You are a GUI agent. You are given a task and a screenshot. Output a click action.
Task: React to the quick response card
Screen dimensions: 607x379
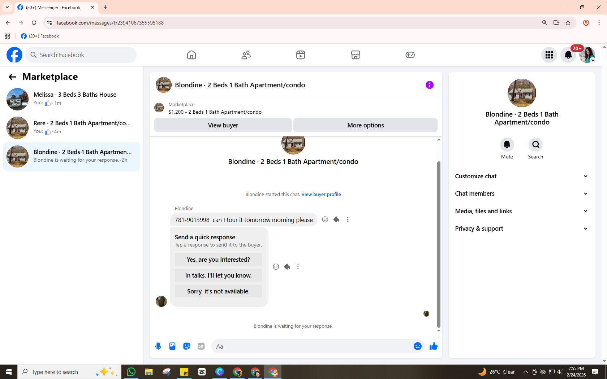pyautogui.click(x=276, y=267)
